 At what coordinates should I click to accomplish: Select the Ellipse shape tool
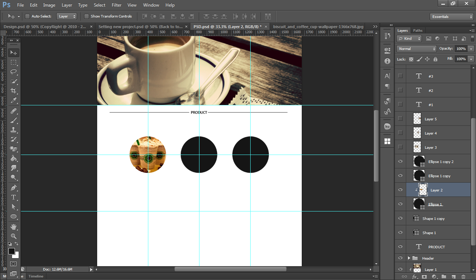pyautogui.click(x=14, y=217)
